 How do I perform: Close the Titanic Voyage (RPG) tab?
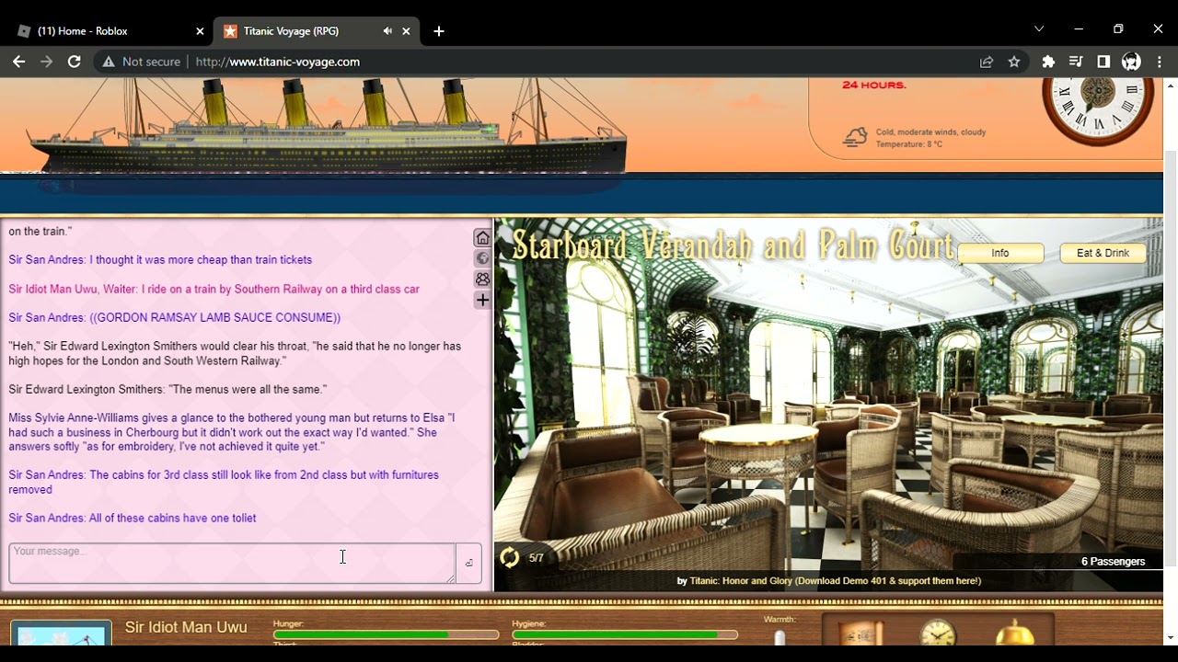coord(406,31)
